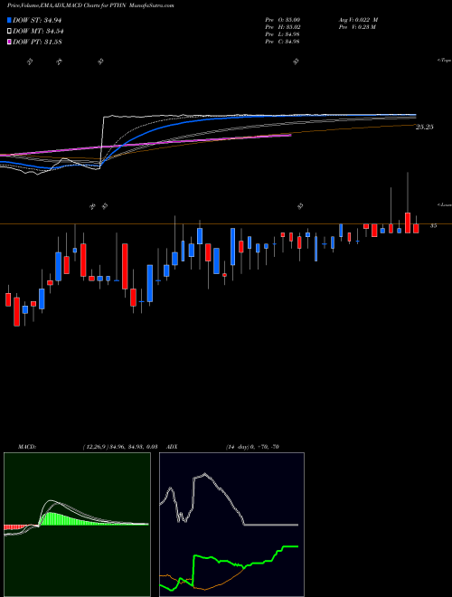Click the 25.25 moving average price label
Screen dimensions: 452x597
(x=425, y=128)
